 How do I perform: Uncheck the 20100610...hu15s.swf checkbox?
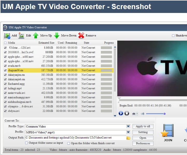(5, 52)
